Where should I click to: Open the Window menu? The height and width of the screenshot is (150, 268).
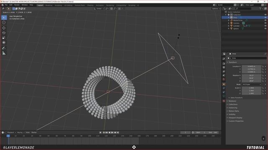click(25, 5)
